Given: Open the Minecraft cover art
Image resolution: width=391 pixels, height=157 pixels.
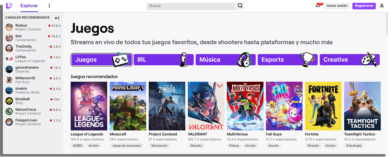Looking at the screenshot, I should (x=128, y=106).
